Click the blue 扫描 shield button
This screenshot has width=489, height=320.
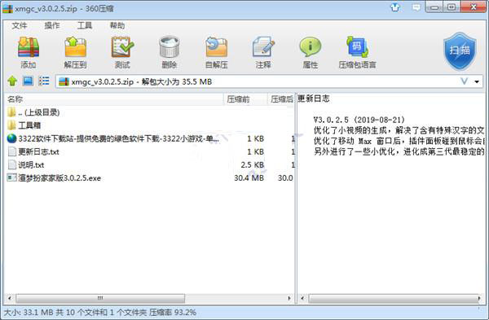(x=460, y=51)
